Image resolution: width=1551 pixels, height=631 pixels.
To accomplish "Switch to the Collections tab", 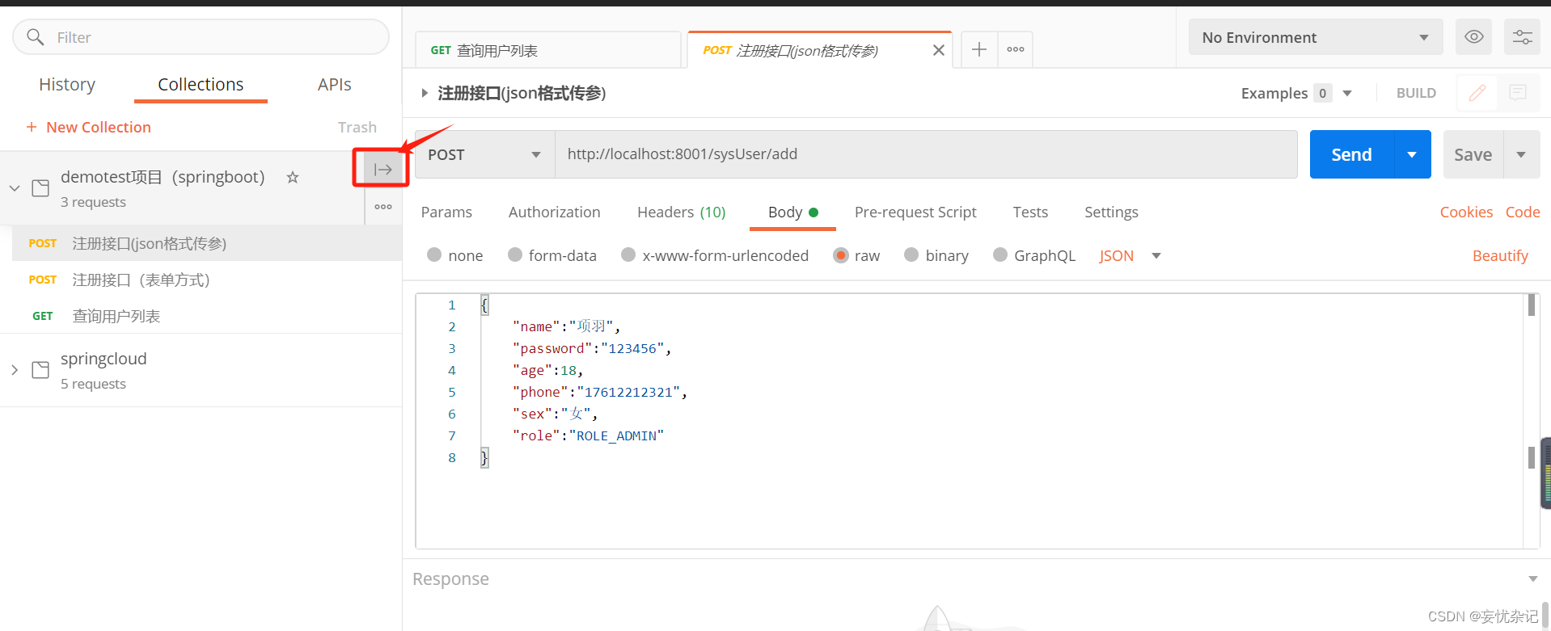I will coord(201,84).
